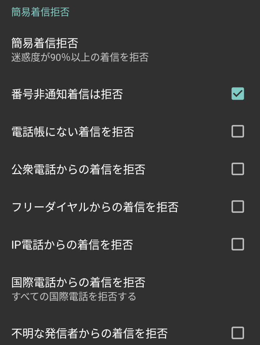Select the 公衆電話からの着信を拒否 row label
Viewport: 260px width, 345px height.
click(x=78, y=169)
